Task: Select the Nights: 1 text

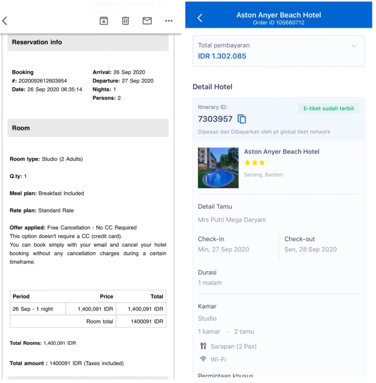Action: coord(104,89)
